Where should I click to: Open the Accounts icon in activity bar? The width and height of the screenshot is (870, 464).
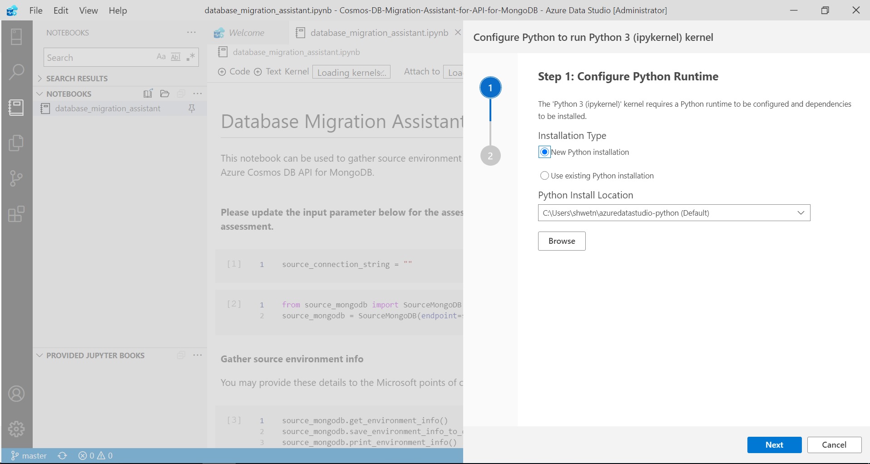tap(16, 394)
